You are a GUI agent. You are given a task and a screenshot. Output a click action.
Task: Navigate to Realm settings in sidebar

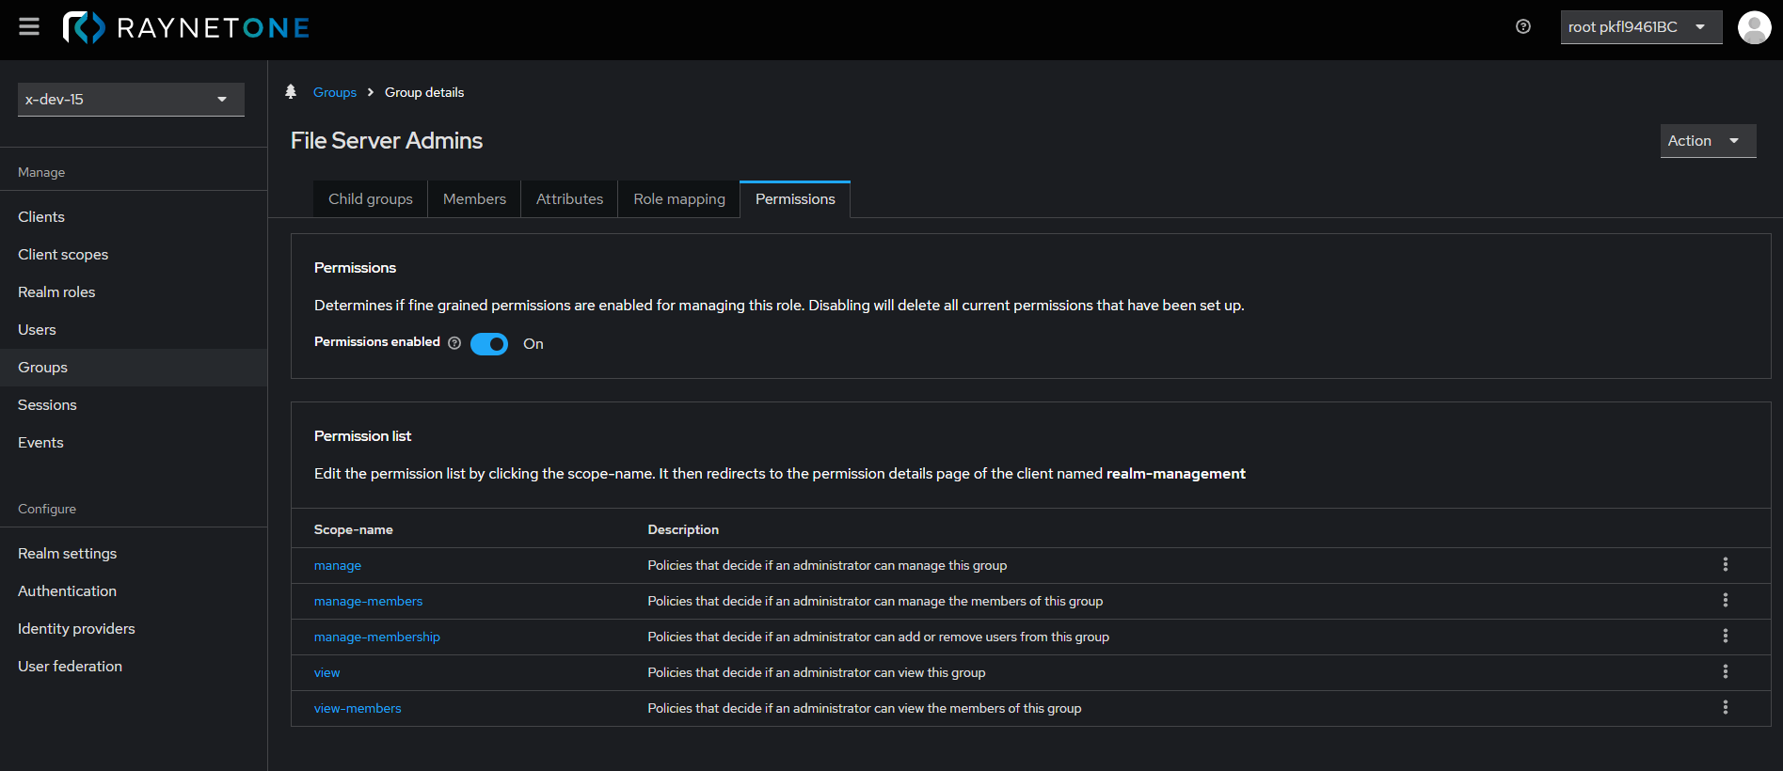tap(67, 554)
